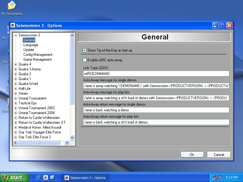243x182 pixels.
Task: Select Config Management in the tree
Action: (x=38, y=55)
